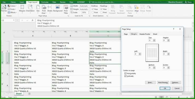Switch to Page Layout view icon
Screen dimensions: 195x99
[161, 97]
